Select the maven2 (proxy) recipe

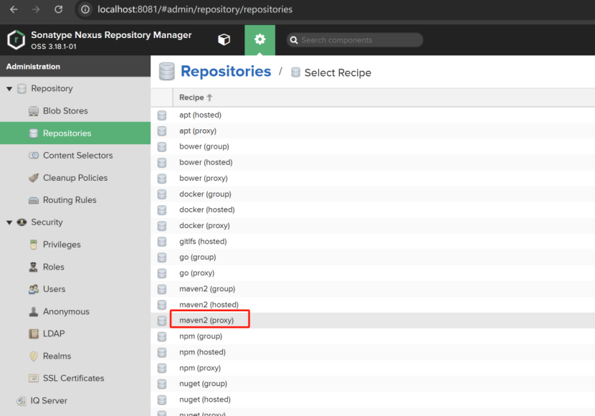click(x=373, y=321)
